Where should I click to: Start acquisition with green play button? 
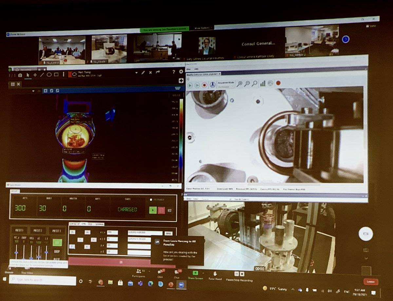(x=190, y=85)
